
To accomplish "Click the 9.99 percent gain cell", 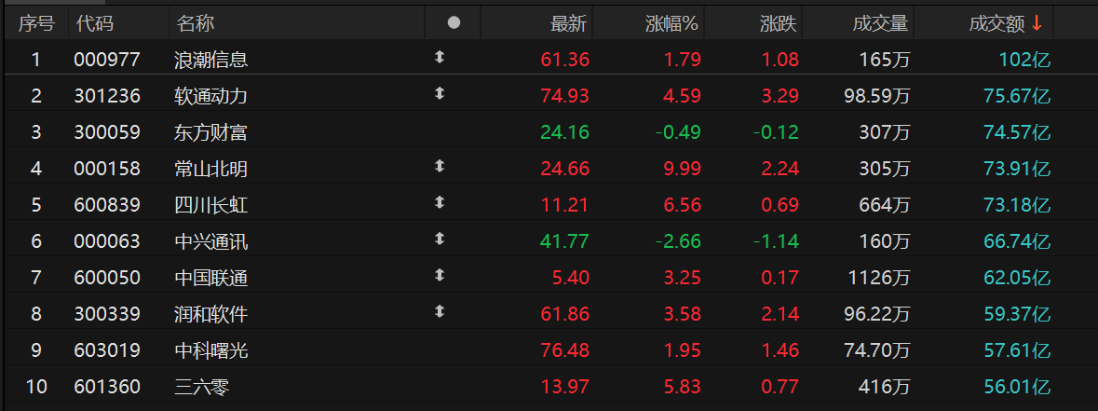I will [683, 169].
